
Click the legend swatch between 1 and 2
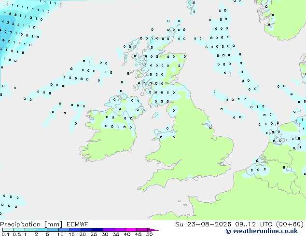[x=30, y=230]
